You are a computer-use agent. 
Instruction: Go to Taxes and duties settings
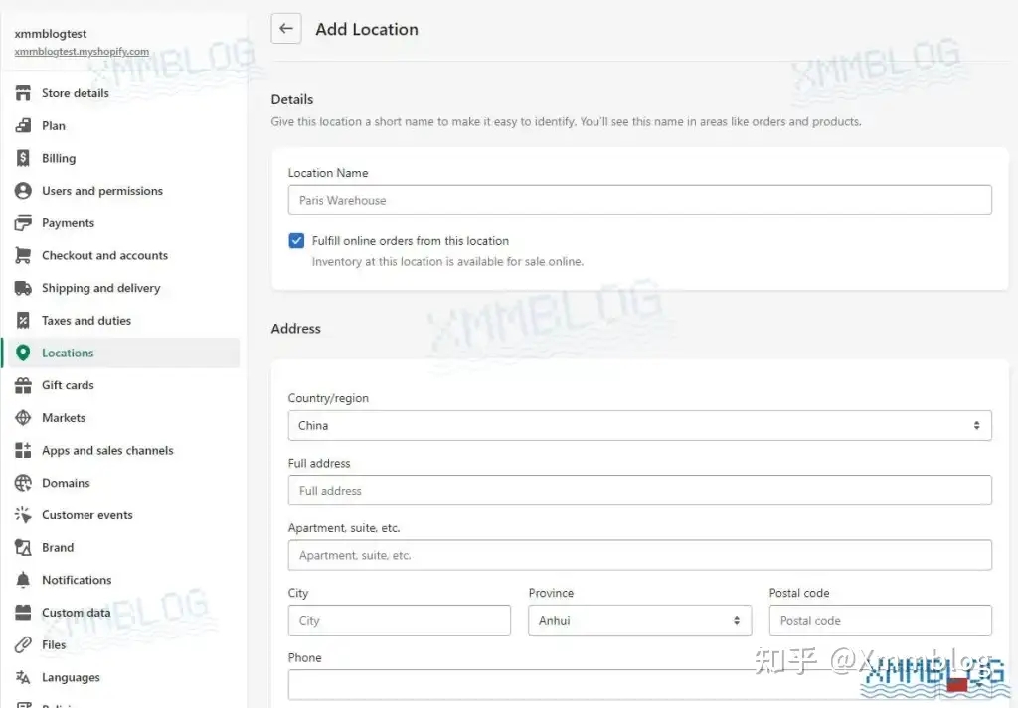click(86, 321)
